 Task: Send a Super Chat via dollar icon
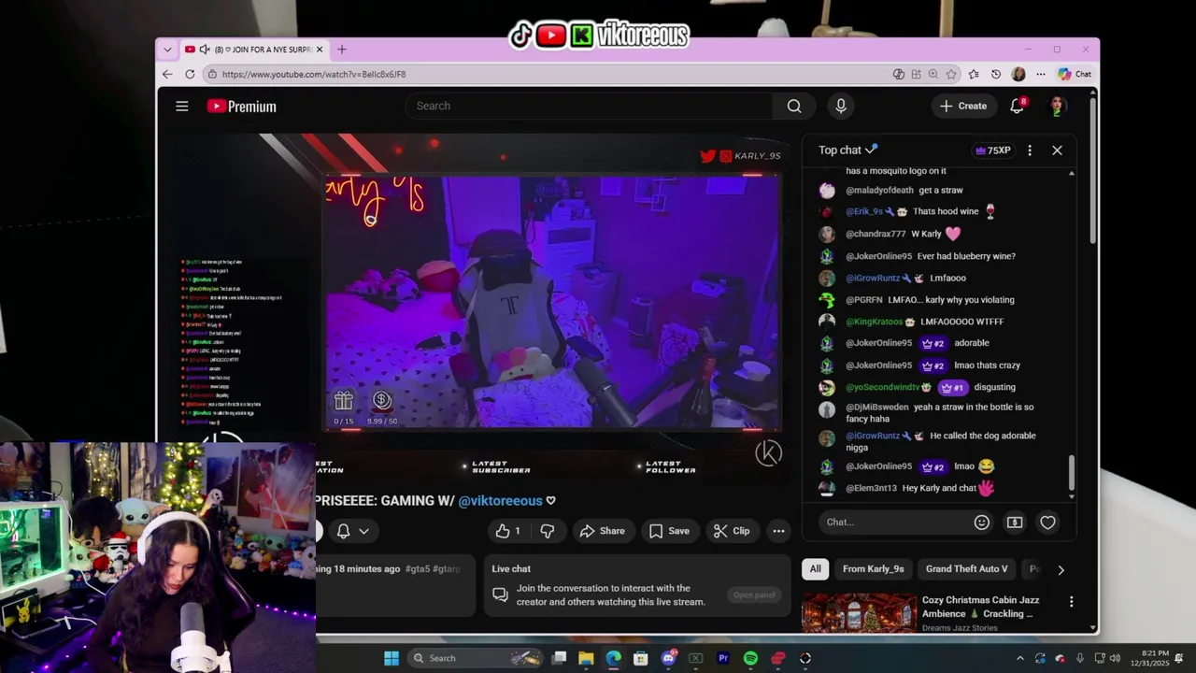coord(1015,523)
